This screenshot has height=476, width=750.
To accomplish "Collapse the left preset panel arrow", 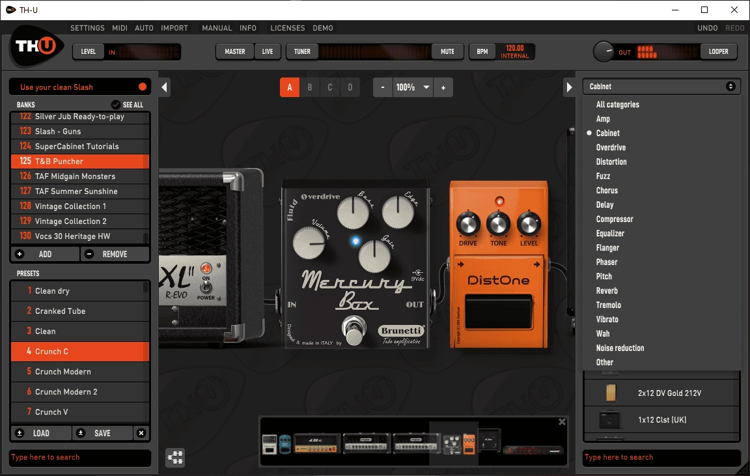I will point(164,87).
